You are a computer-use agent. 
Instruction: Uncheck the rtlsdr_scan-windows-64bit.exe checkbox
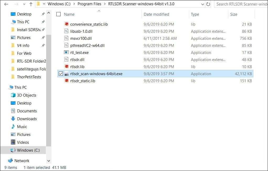(x=61, y=74)
